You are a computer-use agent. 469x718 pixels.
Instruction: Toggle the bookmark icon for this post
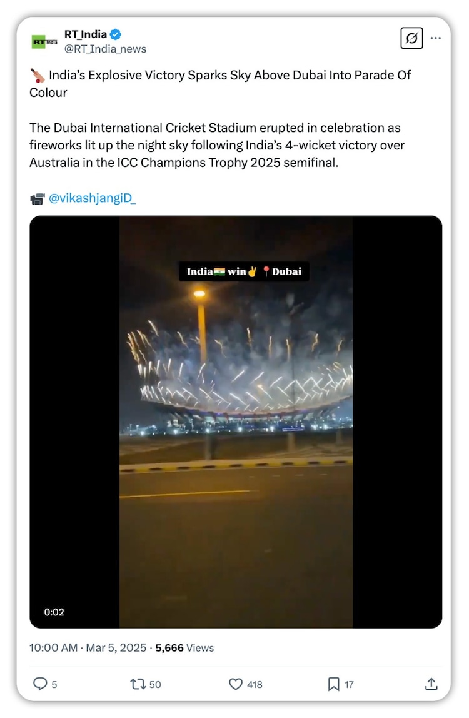[334, 684]
